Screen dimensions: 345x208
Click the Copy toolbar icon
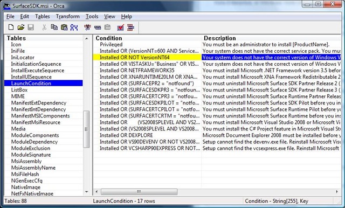(54, 27)
